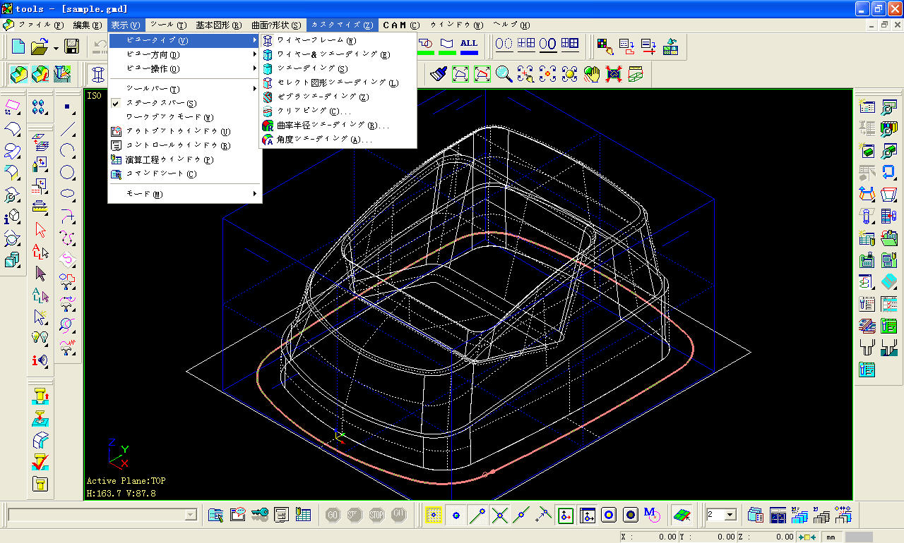This screenshot has width=904, height=543.
Task: Open 角度シェーディング (A)... entry
Action: coord(338,140)
